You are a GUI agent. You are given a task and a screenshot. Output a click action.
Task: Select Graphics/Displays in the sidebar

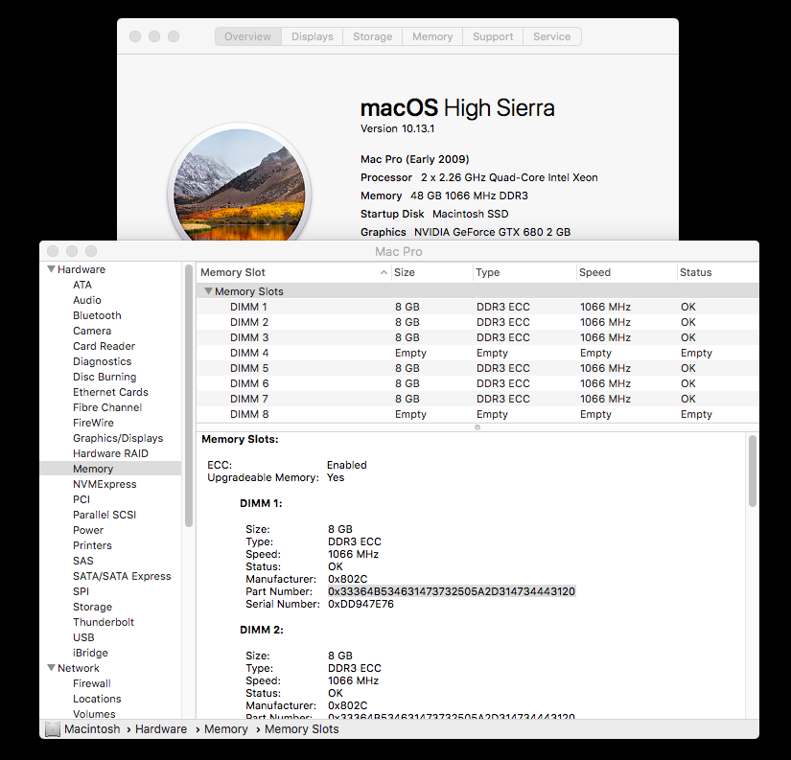118,438
